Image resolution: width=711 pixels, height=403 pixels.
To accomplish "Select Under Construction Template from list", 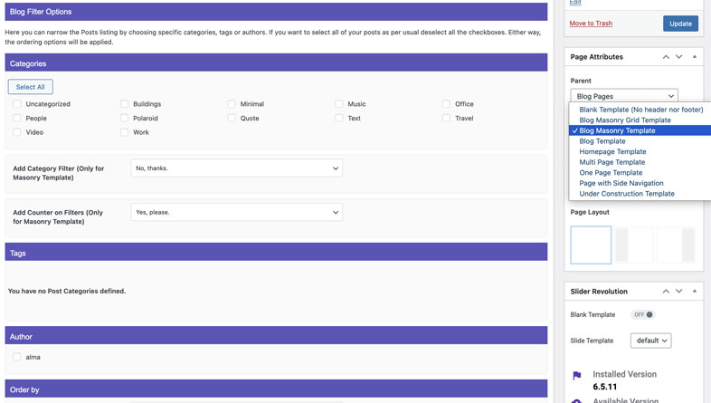I will click(x=627, y=194).
